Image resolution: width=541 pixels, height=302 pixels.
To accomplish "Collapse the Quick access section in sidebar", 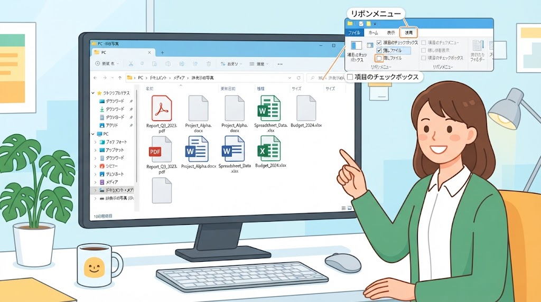I will (93, 93).
